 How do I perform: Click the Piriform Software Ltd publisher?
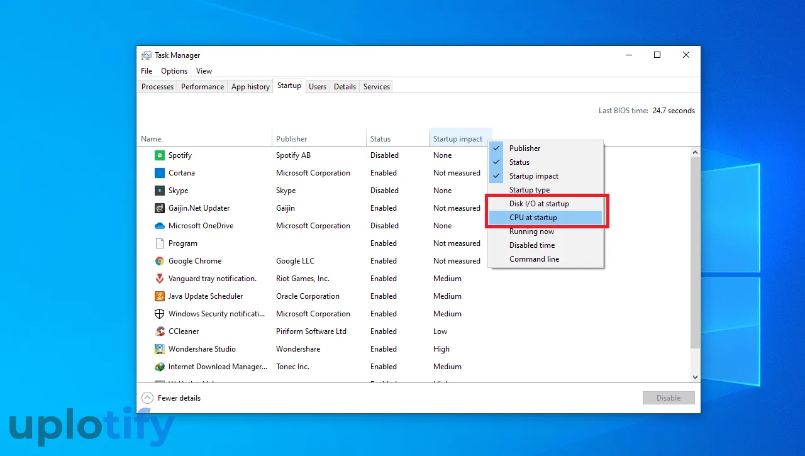(x=311, y=331)
